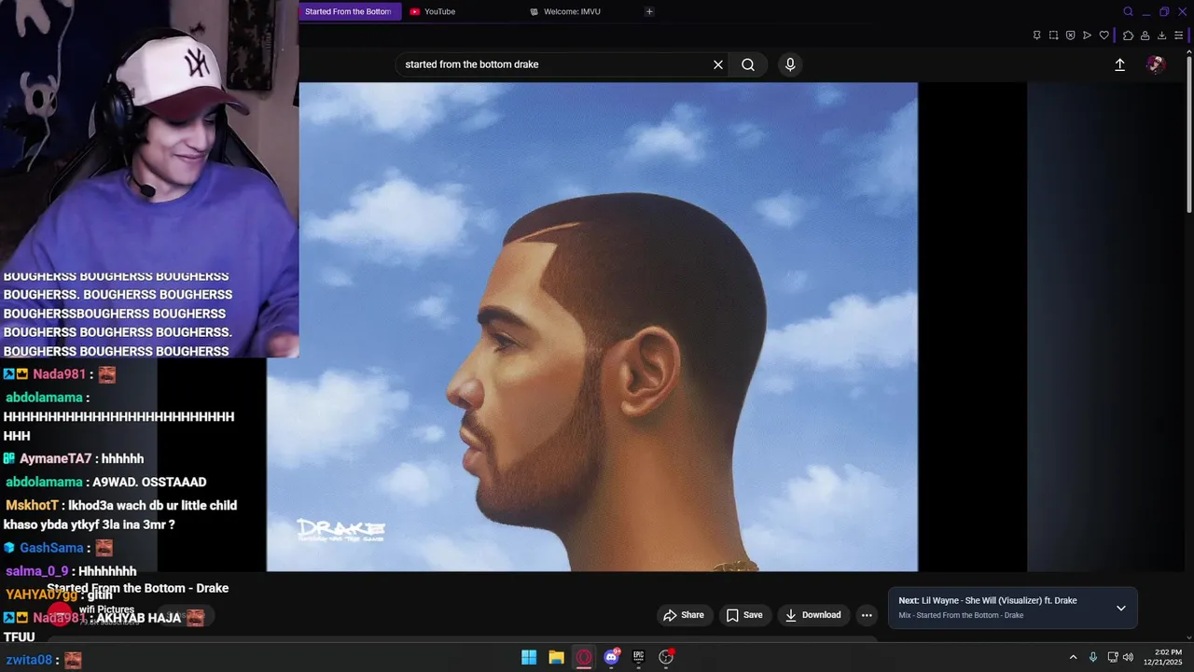Open the browser snapshot capture tool
Screen dimensions: 1194x672
pos(1053,35)
